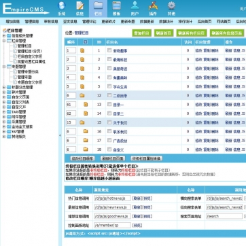Click the EmpireCMS logo
The width and height of the screenshot is (246, 246).
pos(26,9)
